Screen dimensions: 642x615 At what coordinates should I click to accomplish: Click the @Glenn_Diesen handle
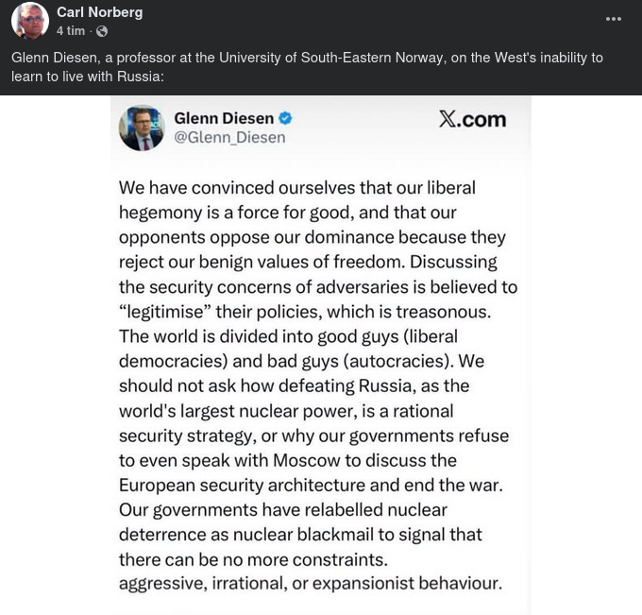pos(229,138)
